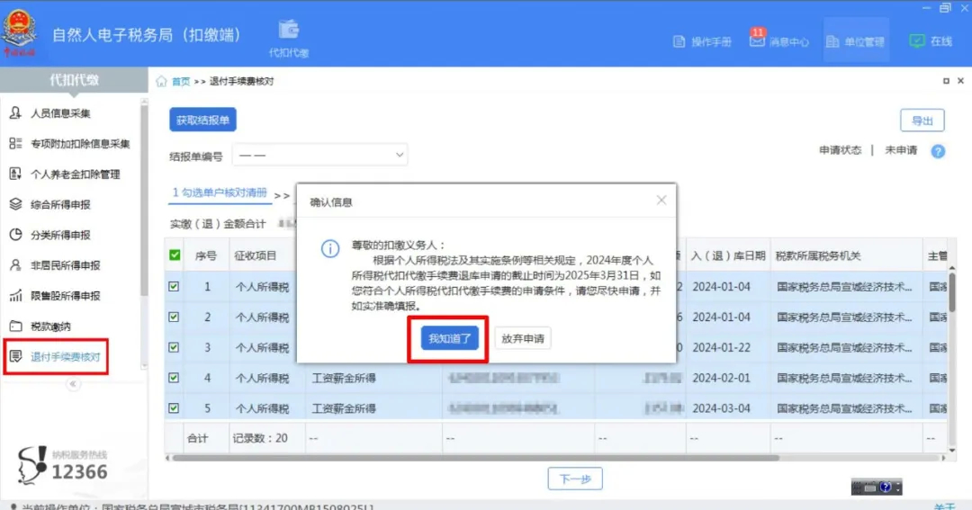Screen dimensions: 972x510
Task: Maximize the inner panel with square icon
Action: (x=946, y=81)
